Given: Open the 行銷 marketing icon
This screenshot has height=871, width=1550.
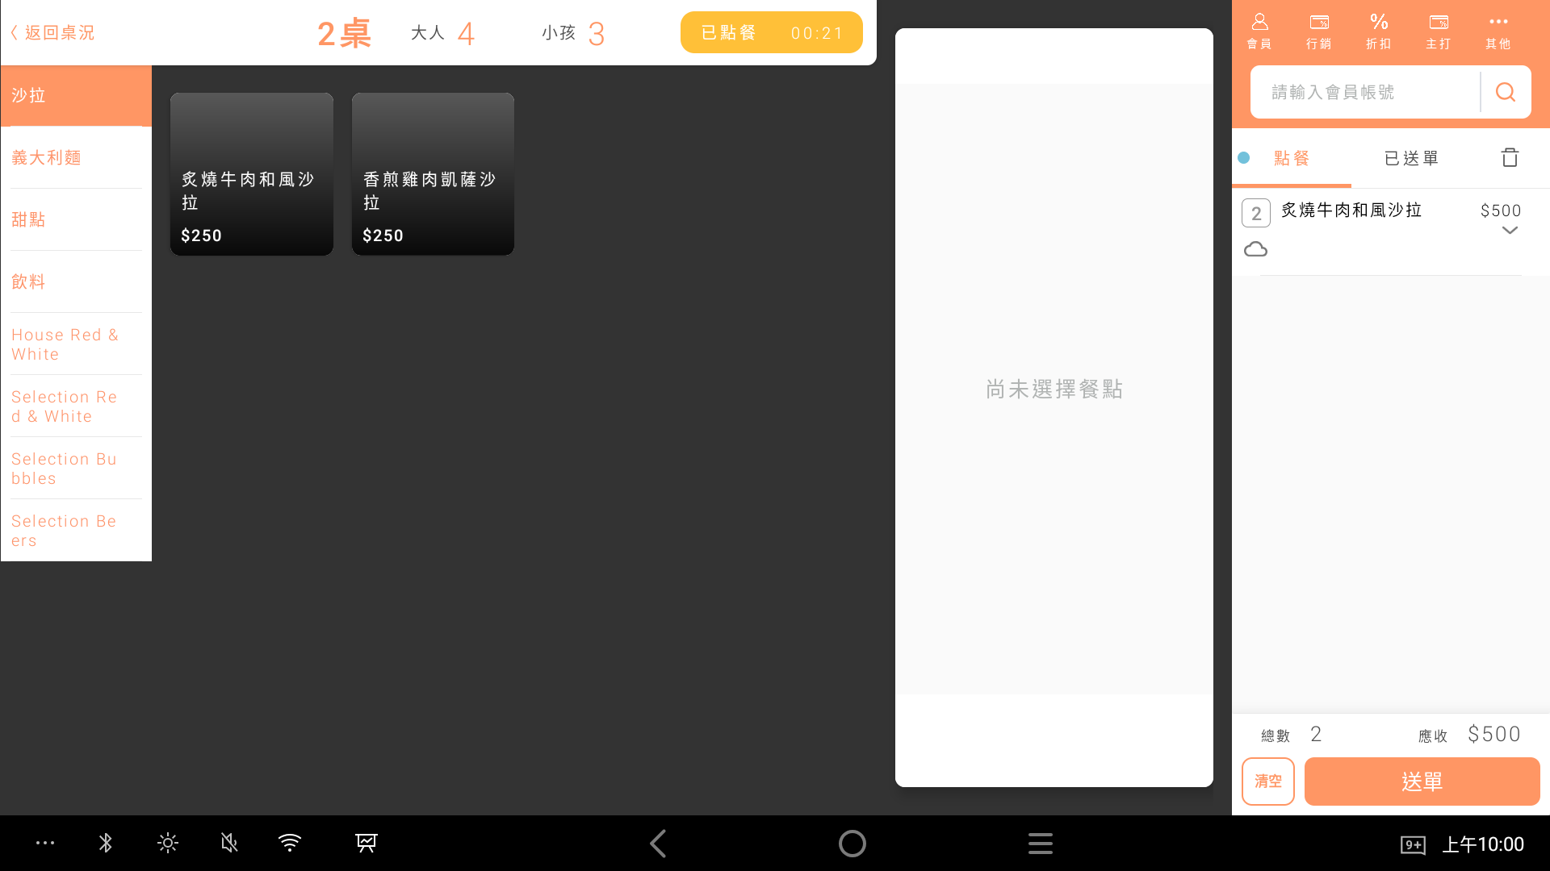Looking at the screenshot, I should (x=1319, y=31).
